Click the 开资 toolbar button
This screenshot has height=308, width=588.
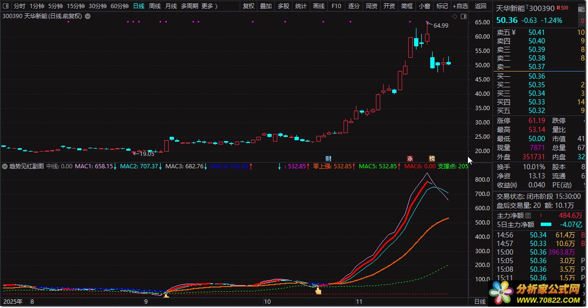[x=389, y=6]
